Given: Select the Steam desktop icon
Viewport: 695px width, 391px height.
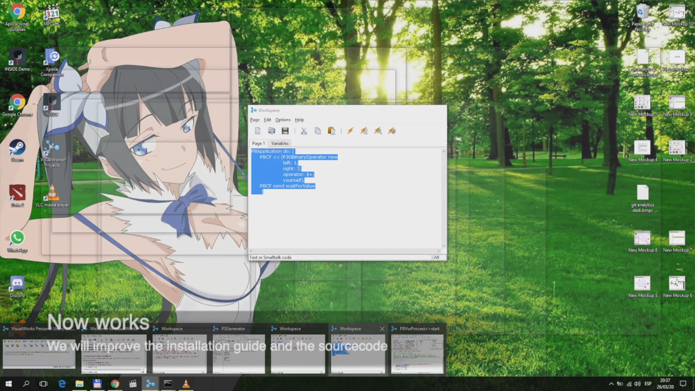Looking at the screenshot, I should click(17, 151).
